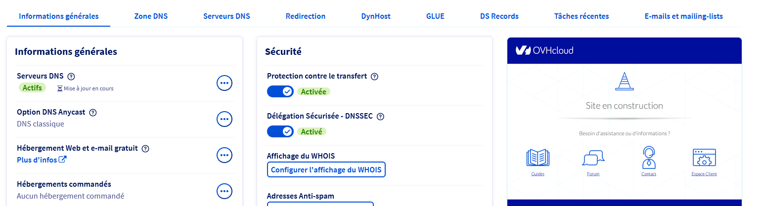
Task: Turn off the DNSSEC secure delegation toggle
Action: [280, 131]
